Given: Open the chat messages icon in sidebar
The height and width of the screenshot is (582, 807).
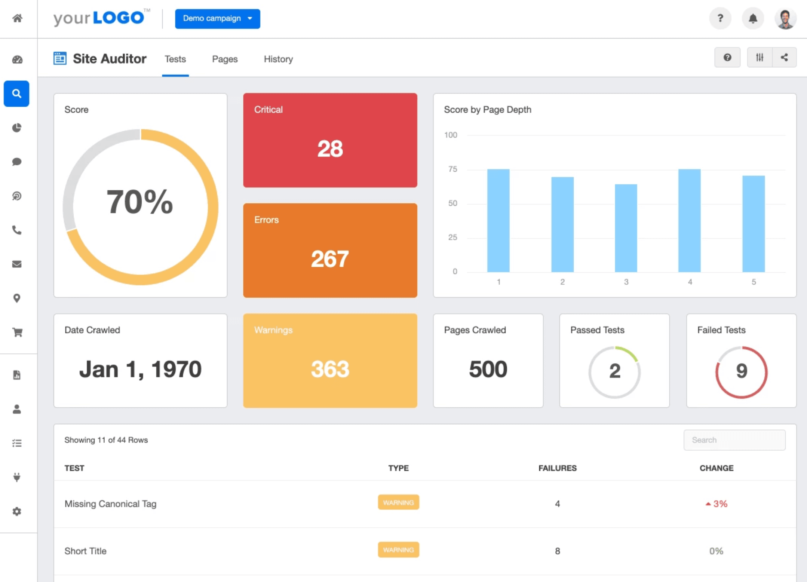Looking at the screenshot, I should pos(16,162).
